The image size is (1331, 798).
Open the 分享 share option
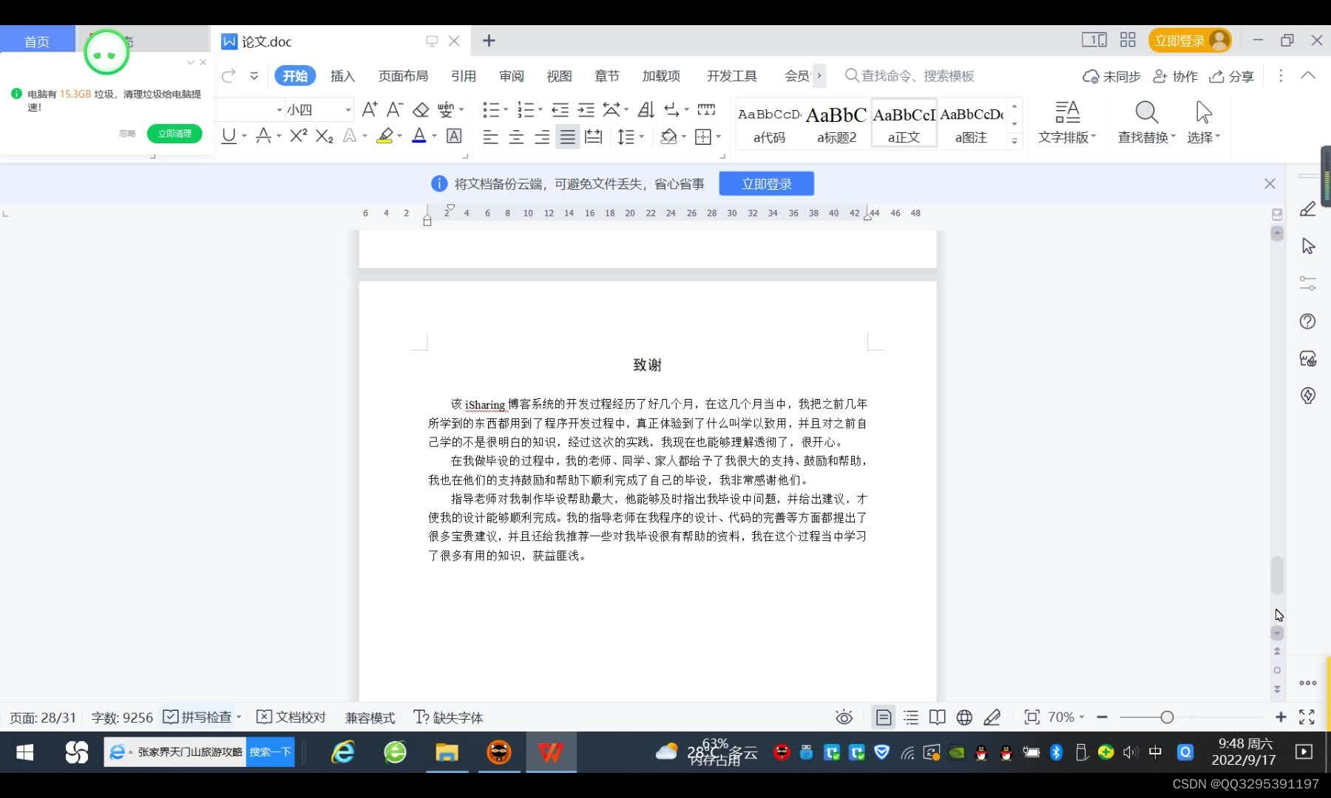pos(1232,76)
